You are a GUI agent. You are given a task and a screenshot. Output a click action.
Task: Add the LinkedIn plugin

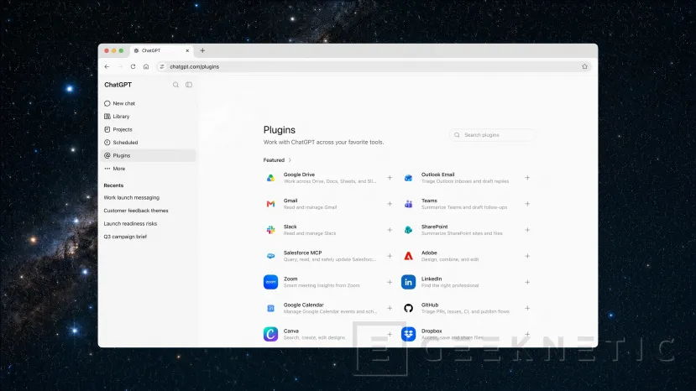tap(527, 282)
